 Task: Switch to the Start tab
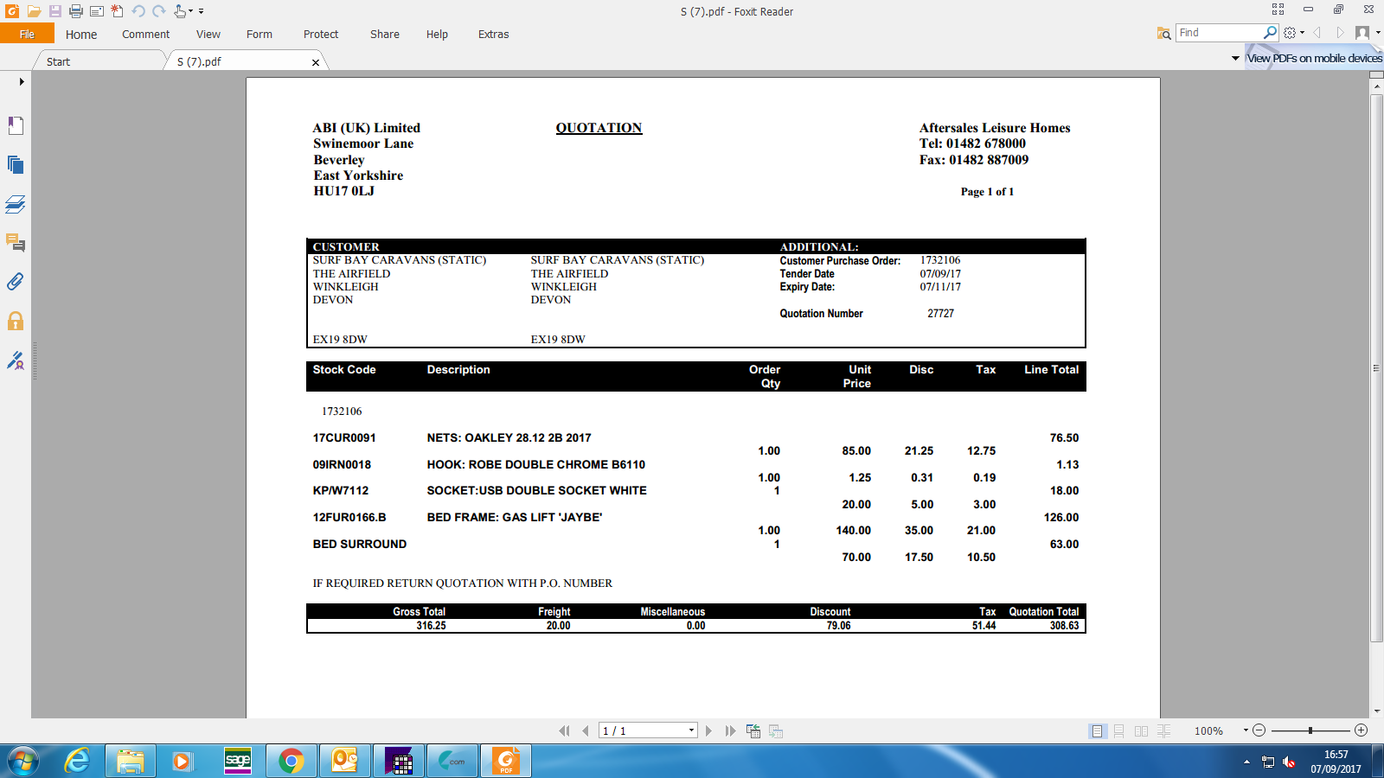tap(59, 62)
